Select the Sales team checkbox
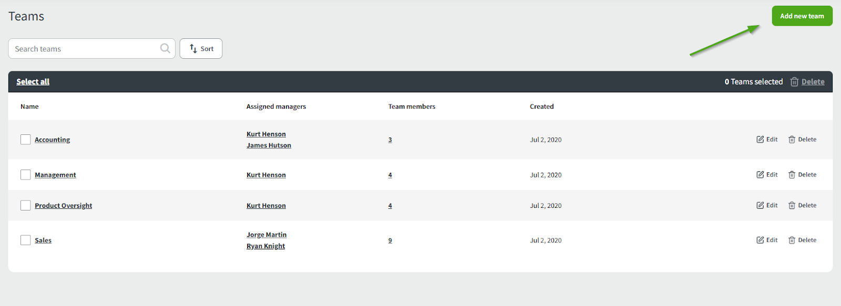 click(25, 240)
